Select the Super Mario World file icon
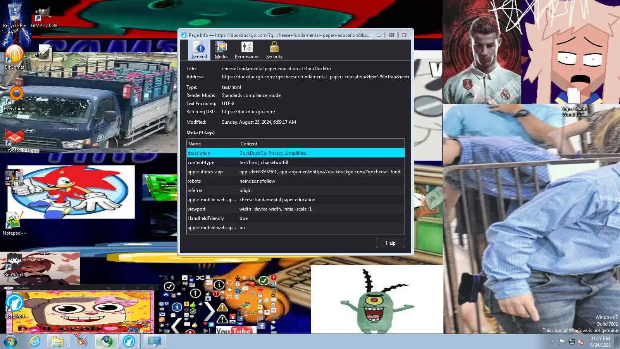Screen dimensions: 620x349 574,102
